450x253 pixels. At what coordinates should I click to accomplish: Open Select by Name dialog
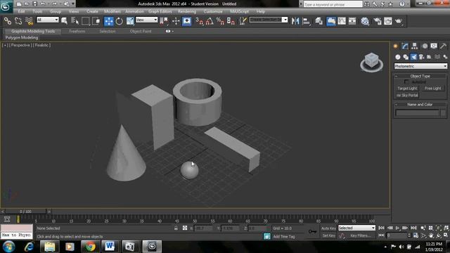(x=75, y=21)
